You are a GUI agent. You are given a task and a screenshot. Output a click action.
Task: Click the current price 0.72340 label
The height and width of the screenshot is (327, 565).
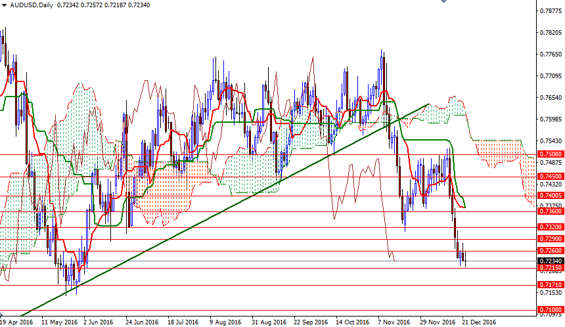pyautogui.click(x=551, y=261)
